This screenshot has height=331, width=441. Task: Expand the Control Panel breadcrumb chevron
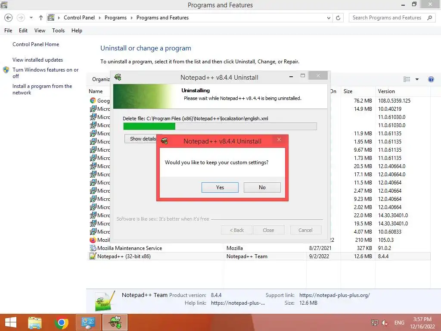(x=99, y=18)
